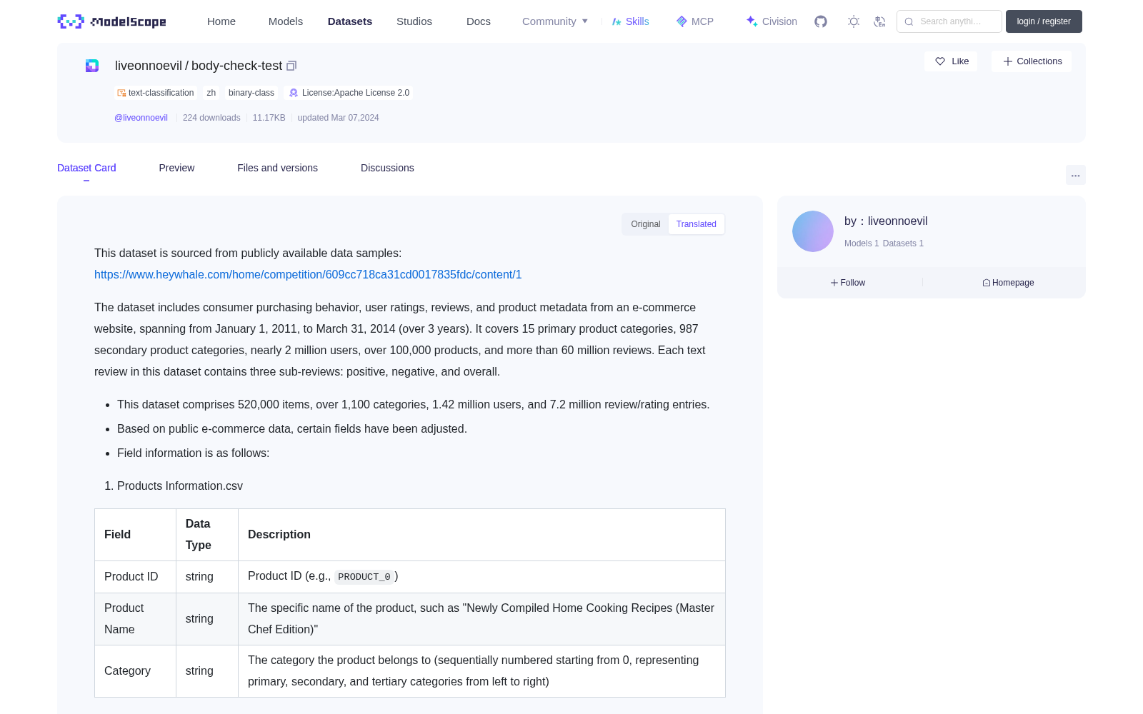Image resolution: width=1143 pixels, height=714 pixels.
Task: Show the Original text version
Action: (x=646, y=224)
